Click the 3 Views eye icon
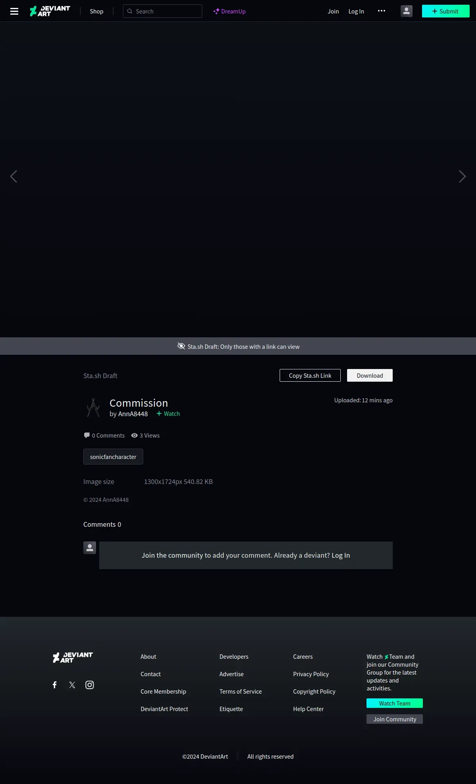 point(134,435)
